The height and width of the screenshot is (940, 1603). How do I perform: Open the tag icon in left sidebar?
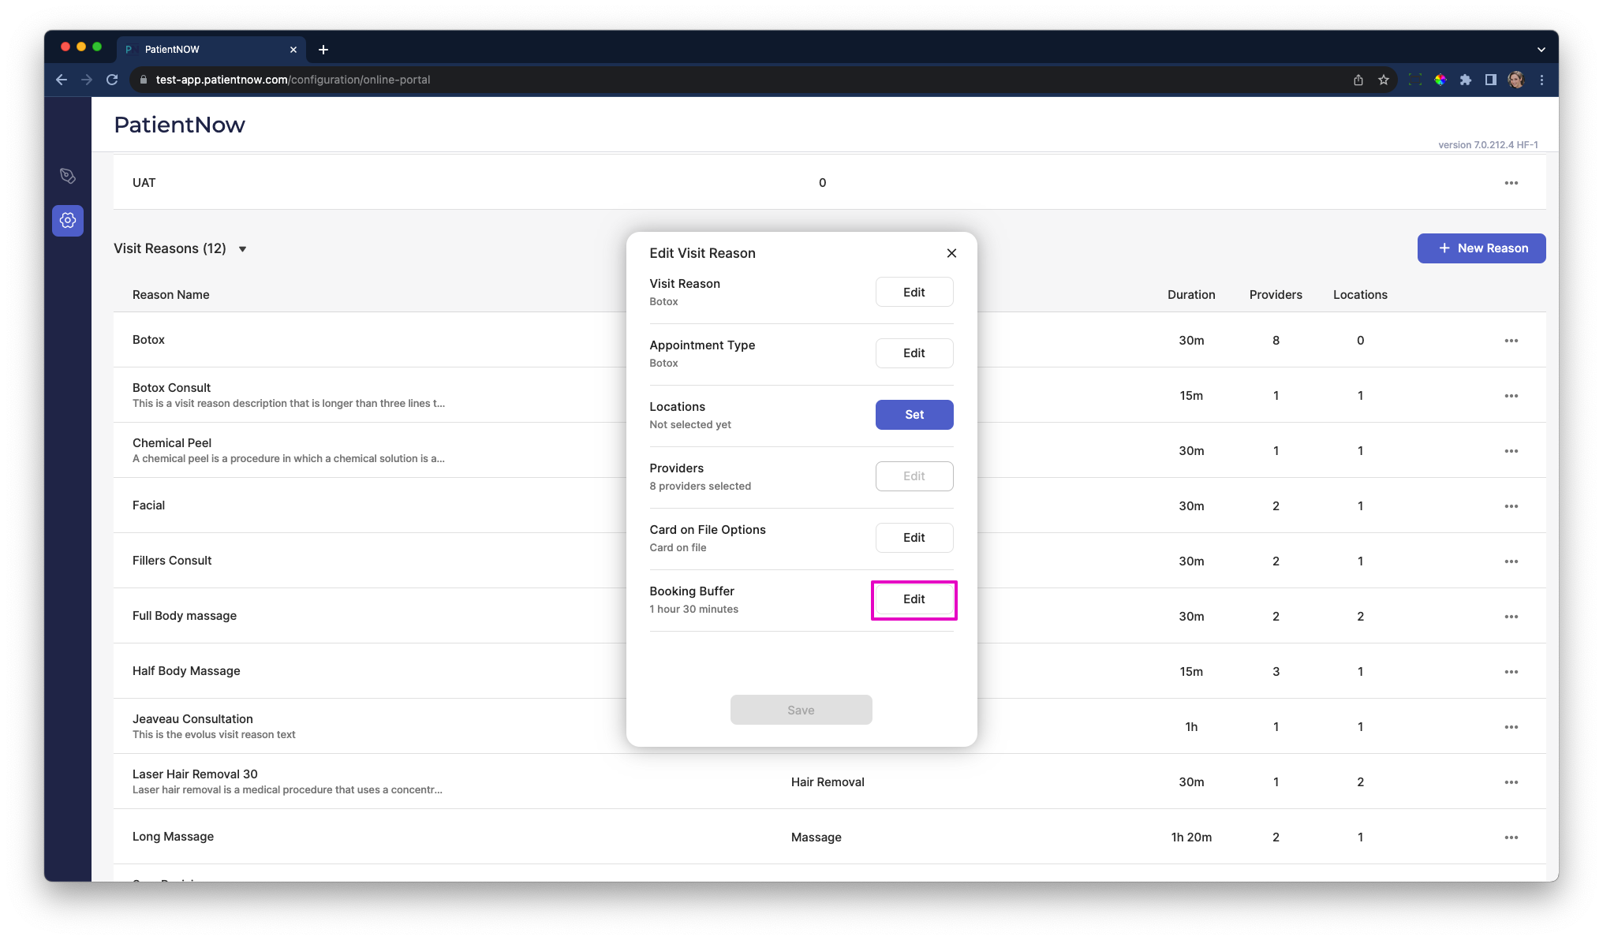(68, 176)
